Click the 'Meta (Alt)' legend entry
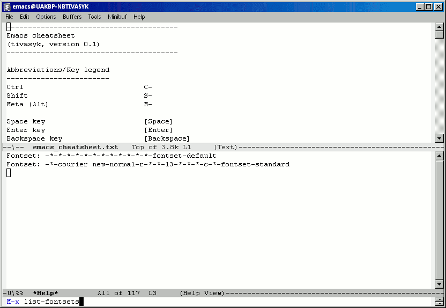The image size is (446, 308). (27, 104)
